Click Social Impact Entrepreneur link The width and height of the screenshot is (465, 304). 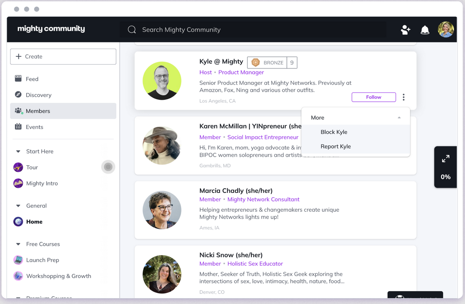[x=263, y=137]
